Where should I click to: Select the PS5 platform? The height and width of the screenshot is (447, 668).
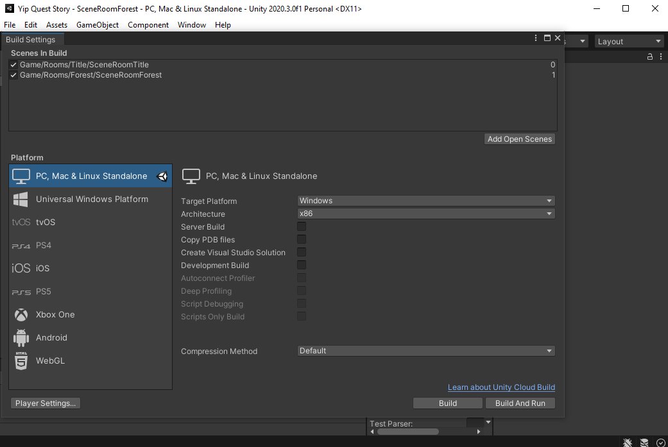[90, 291]
